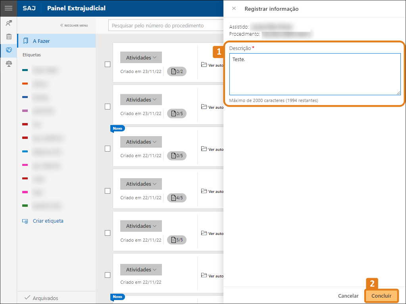Select the A Fazer menu item
406x304 pixels.
[56, 41]
